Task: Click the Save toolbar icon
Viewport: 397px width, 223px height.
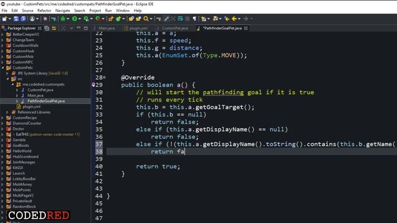Action: [x=16, y=19]
